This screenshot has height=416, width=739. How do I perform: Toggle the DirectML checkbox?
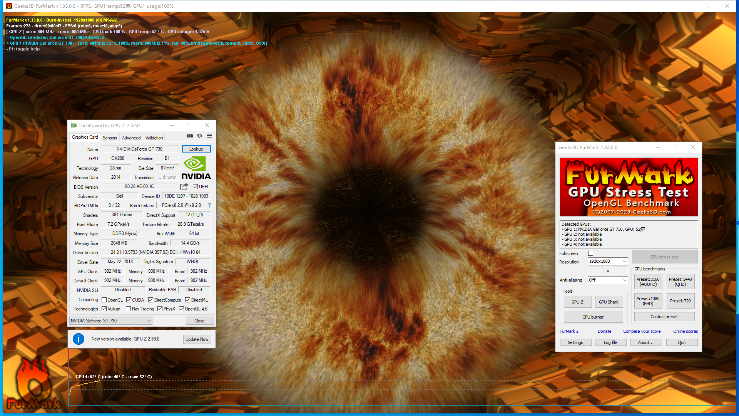(187, 300)
